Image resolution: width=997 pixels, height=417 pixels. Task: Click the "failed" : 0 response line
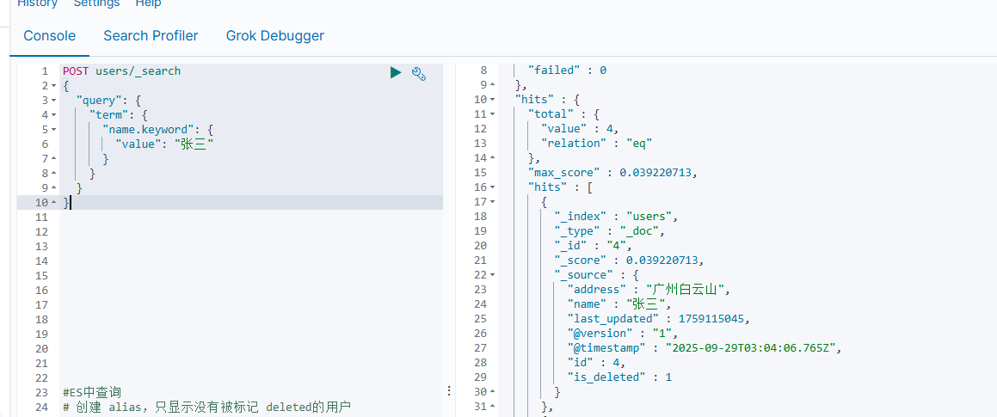click(x=567, y=71)
